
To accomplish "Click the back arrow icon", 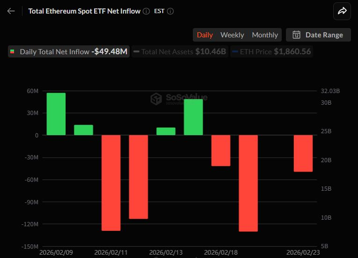I will point(11,11).
